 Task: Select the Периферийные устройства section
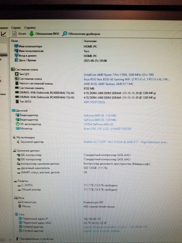(x=35, y=239)
